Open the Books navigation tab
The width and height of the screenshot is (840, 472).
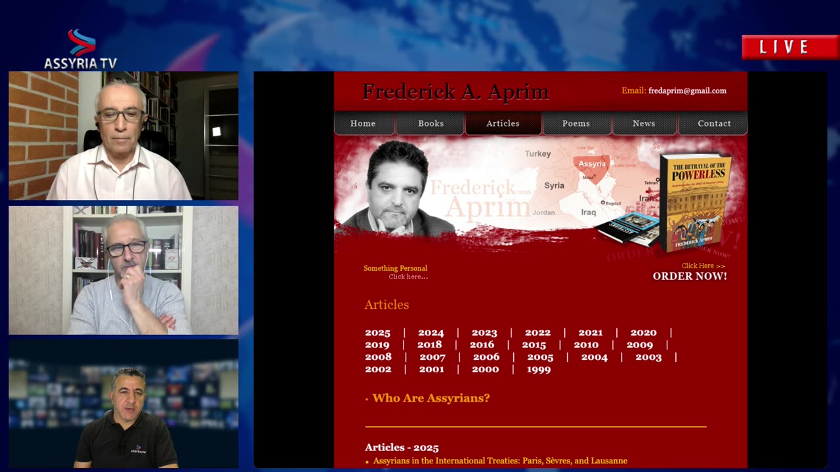(x=431, y=123)
